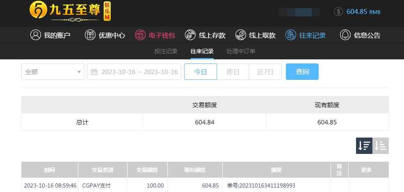
Task: Click the calendar icon in date field
Action: click(x=94, y=72)
